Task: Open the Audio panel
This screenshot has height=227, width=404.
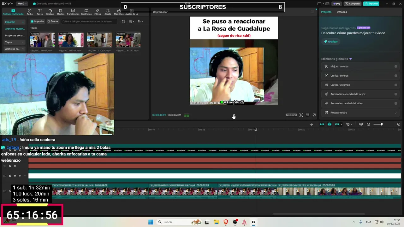Action: (30, 12)
